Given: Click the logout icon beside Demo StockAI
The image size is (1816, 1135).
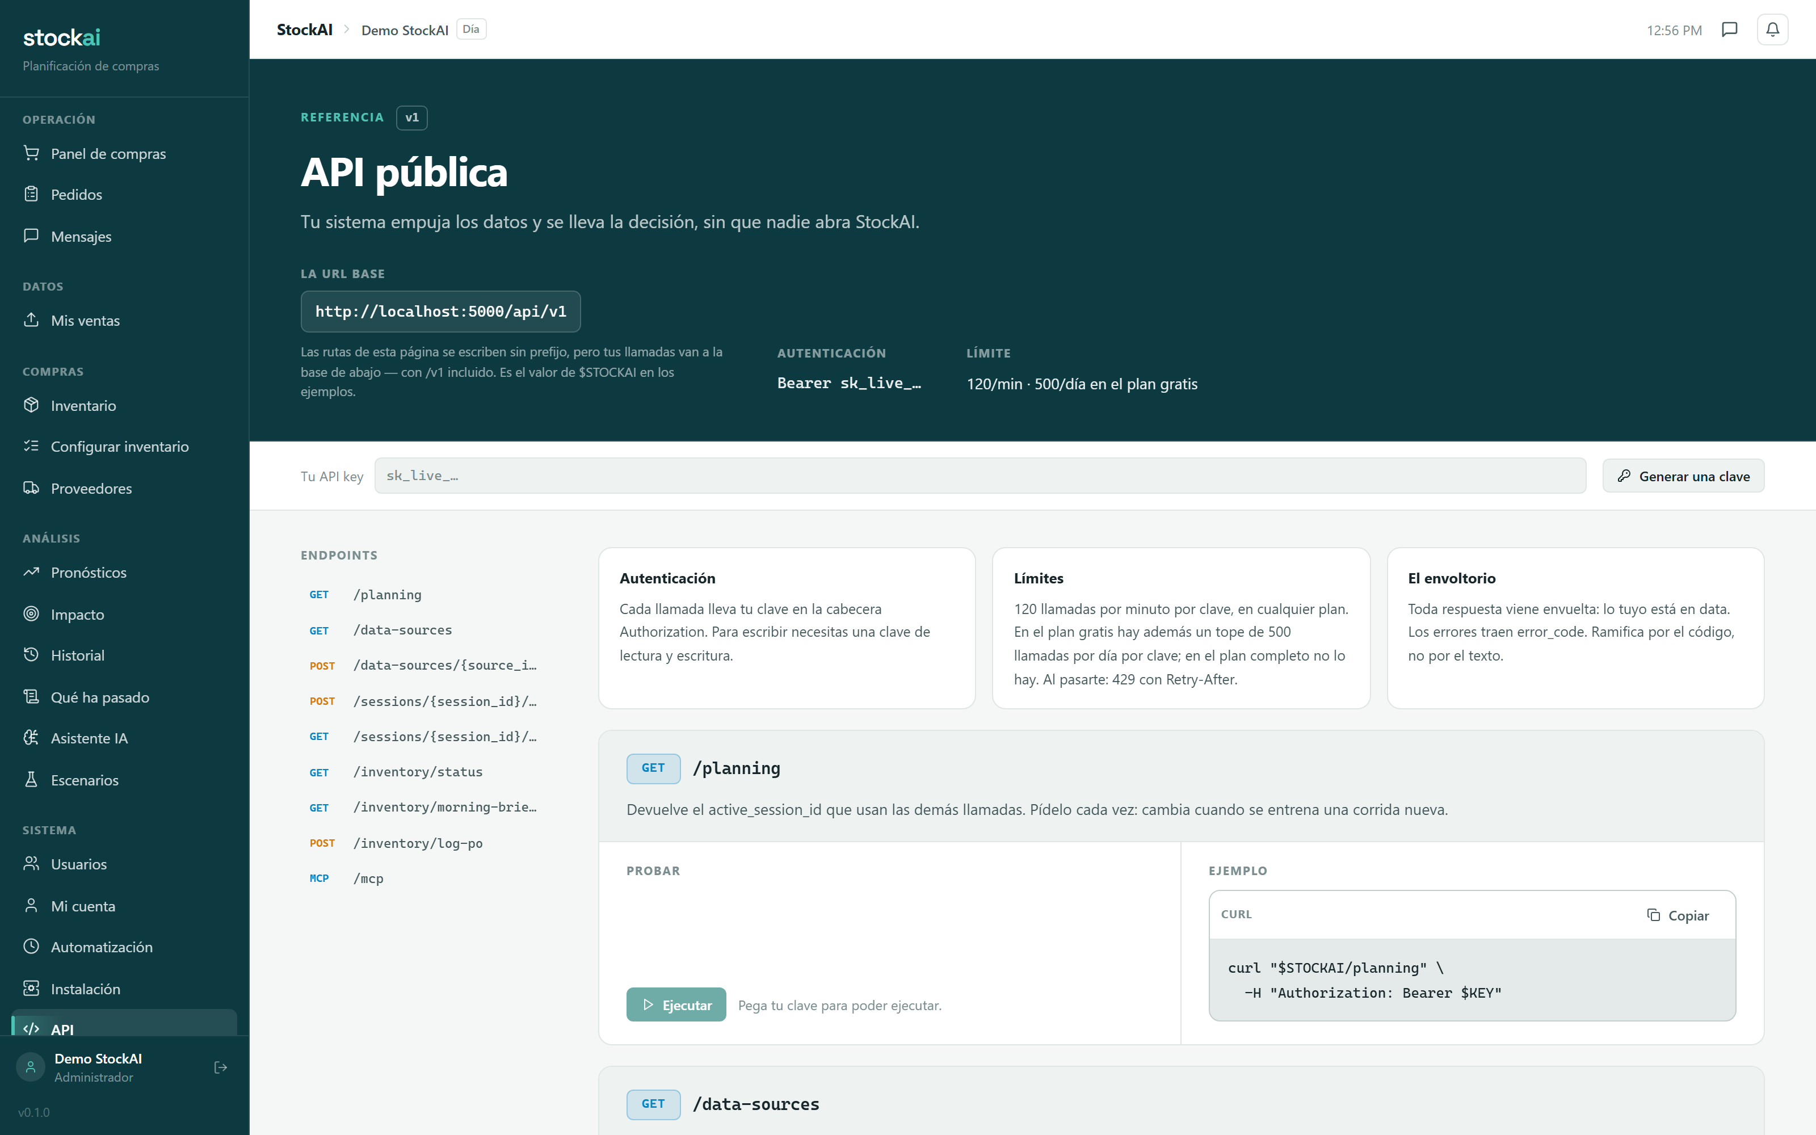Looking at the screenshot, I should coord(221,1067).
